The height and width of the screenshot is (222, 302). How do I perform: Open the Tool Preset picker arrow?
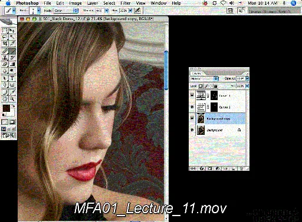click(x=14, y=11)
